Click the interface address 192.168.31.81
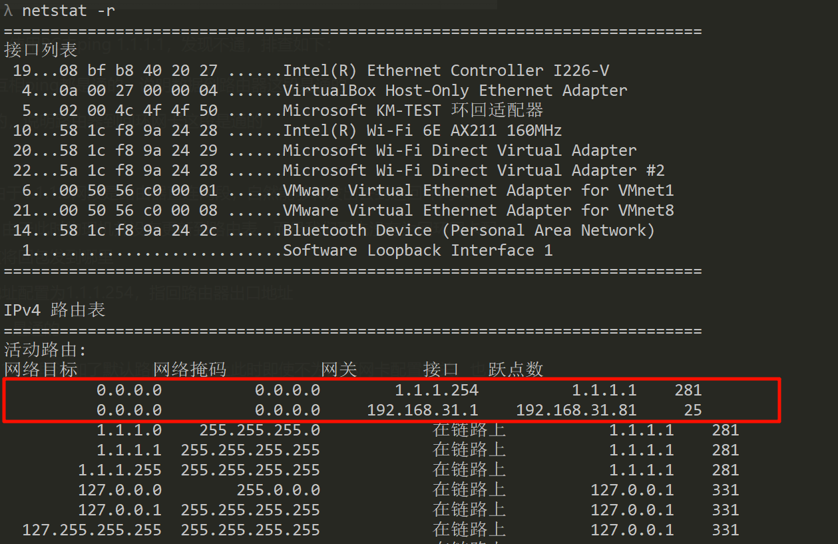 coord(576,410)
